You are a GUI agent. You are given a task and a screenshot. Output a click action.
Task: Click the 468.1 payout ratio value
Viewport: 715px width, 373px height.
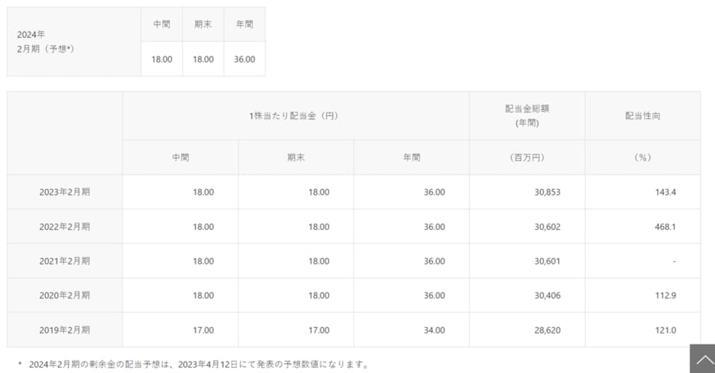pyautogui.click(x=662, y=227)
